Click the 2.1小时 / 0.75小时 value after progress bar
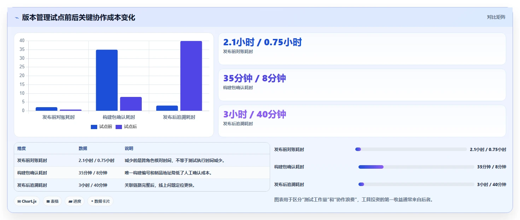520x220 pixels. 488,150
